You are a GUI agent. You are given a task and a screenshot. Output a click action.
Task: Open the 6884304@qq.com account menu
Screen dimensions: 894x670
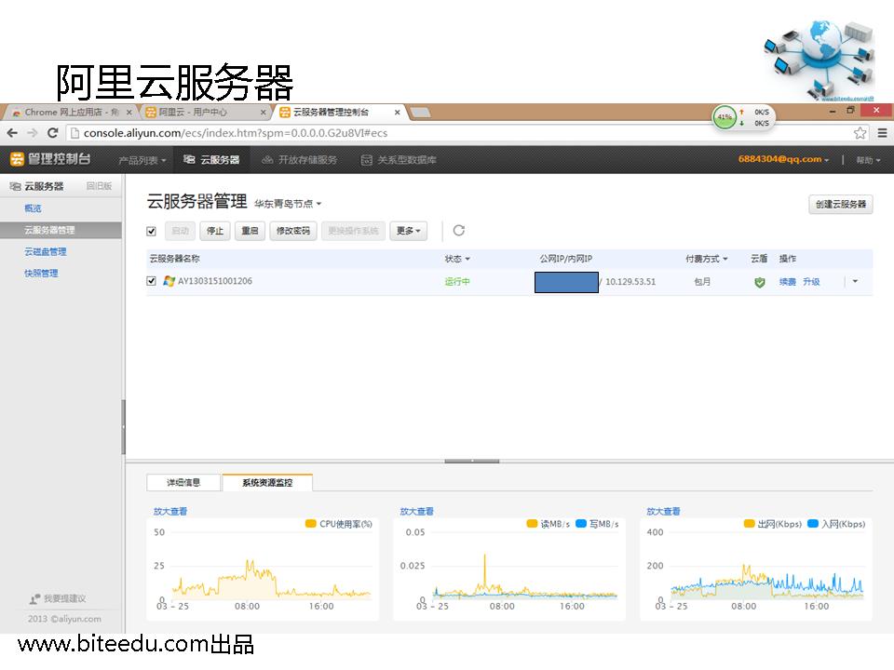pos(783,159)
